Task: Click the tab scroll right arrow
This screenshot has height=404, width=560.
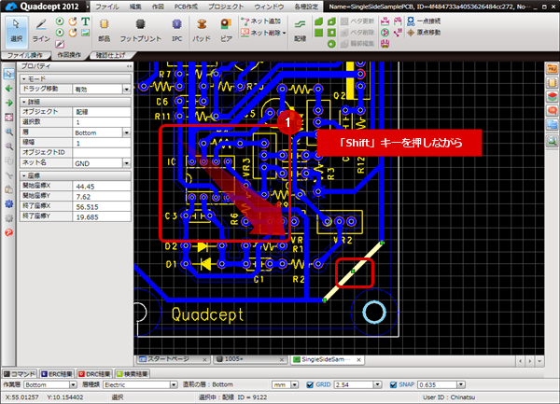Action: pyautogui.click(x=530, y=361)
